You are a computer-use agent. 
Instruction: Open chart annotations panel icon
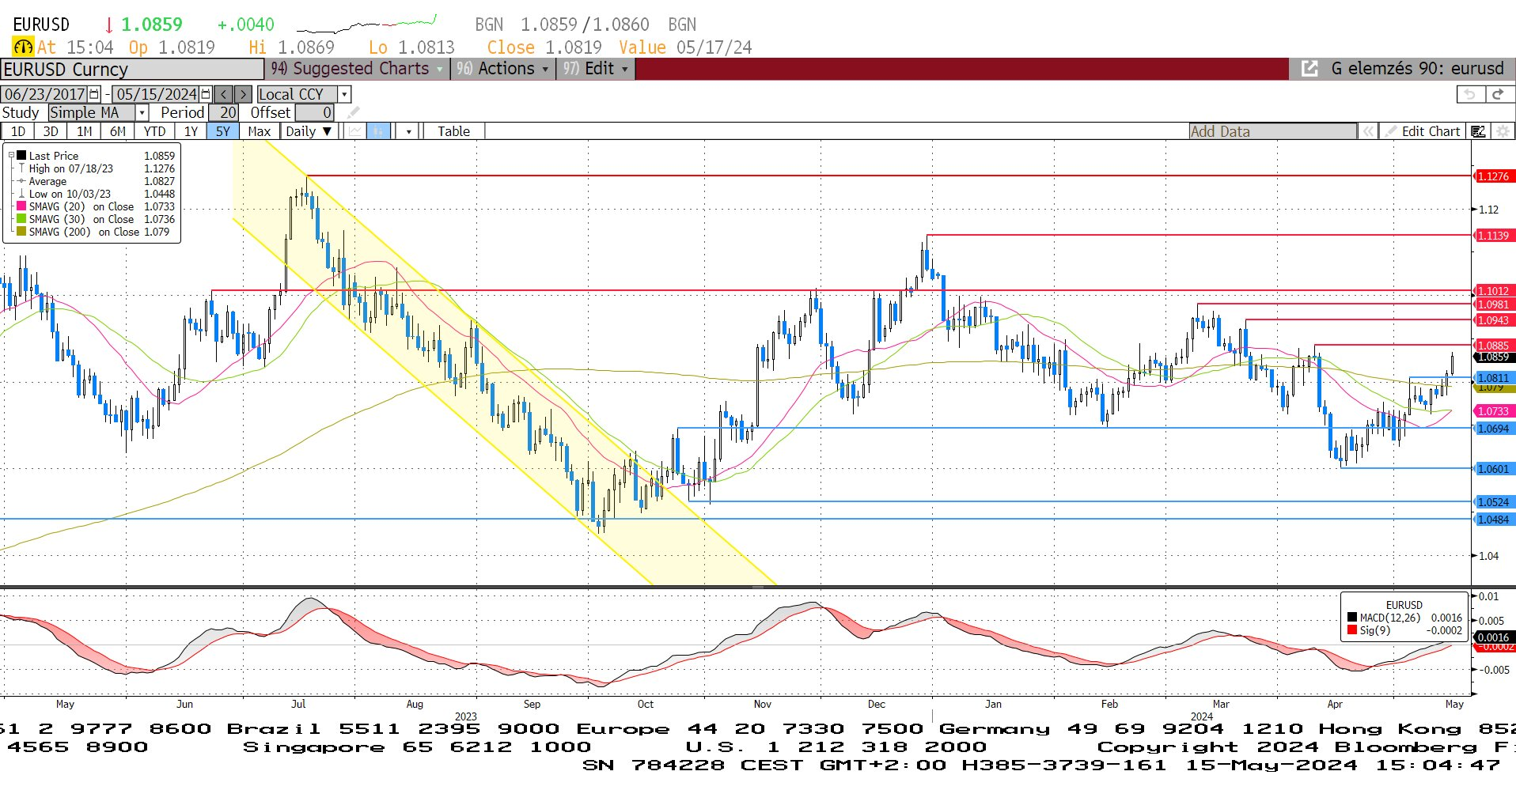click(1478, 131)
